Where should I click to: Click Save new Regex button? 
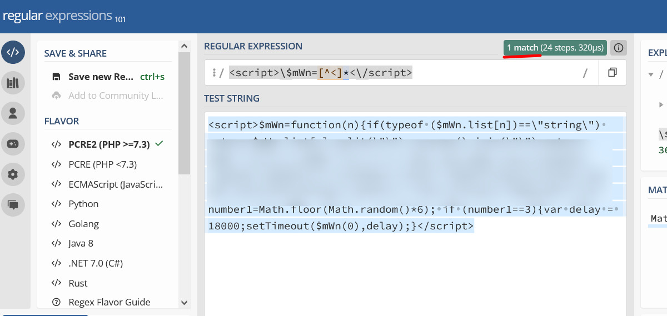pyautogui.click(x=100, y=77)
